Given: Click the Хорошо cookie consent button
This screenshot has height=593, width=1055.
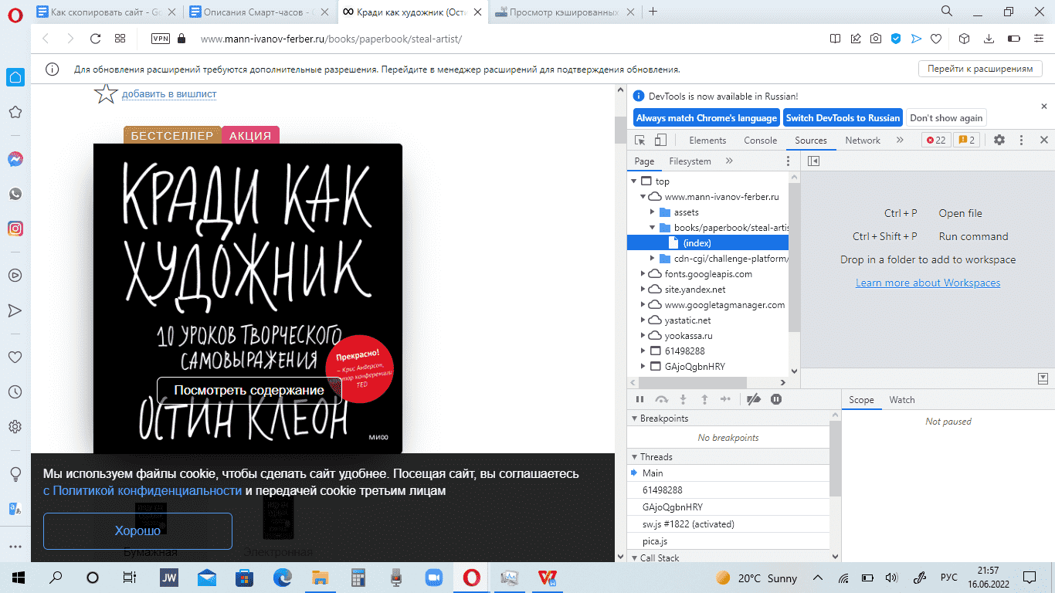Looking at the screenshot, I should tap(137, 531).
